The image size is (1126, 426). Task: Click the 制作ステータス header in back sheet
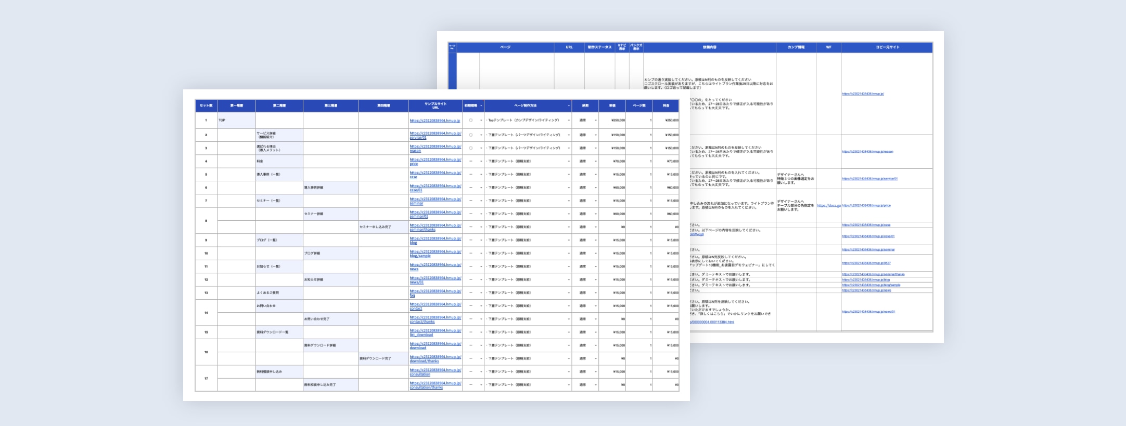(599, 47)
